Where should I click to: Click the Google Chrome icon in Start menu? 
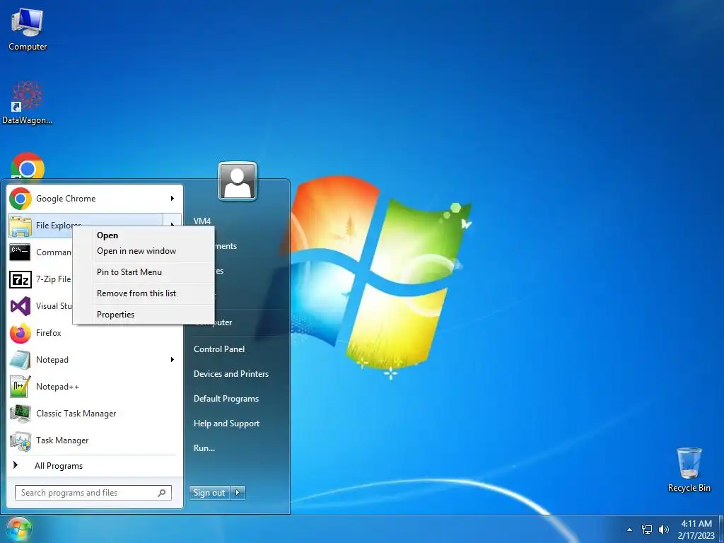(x=21, y=199)
